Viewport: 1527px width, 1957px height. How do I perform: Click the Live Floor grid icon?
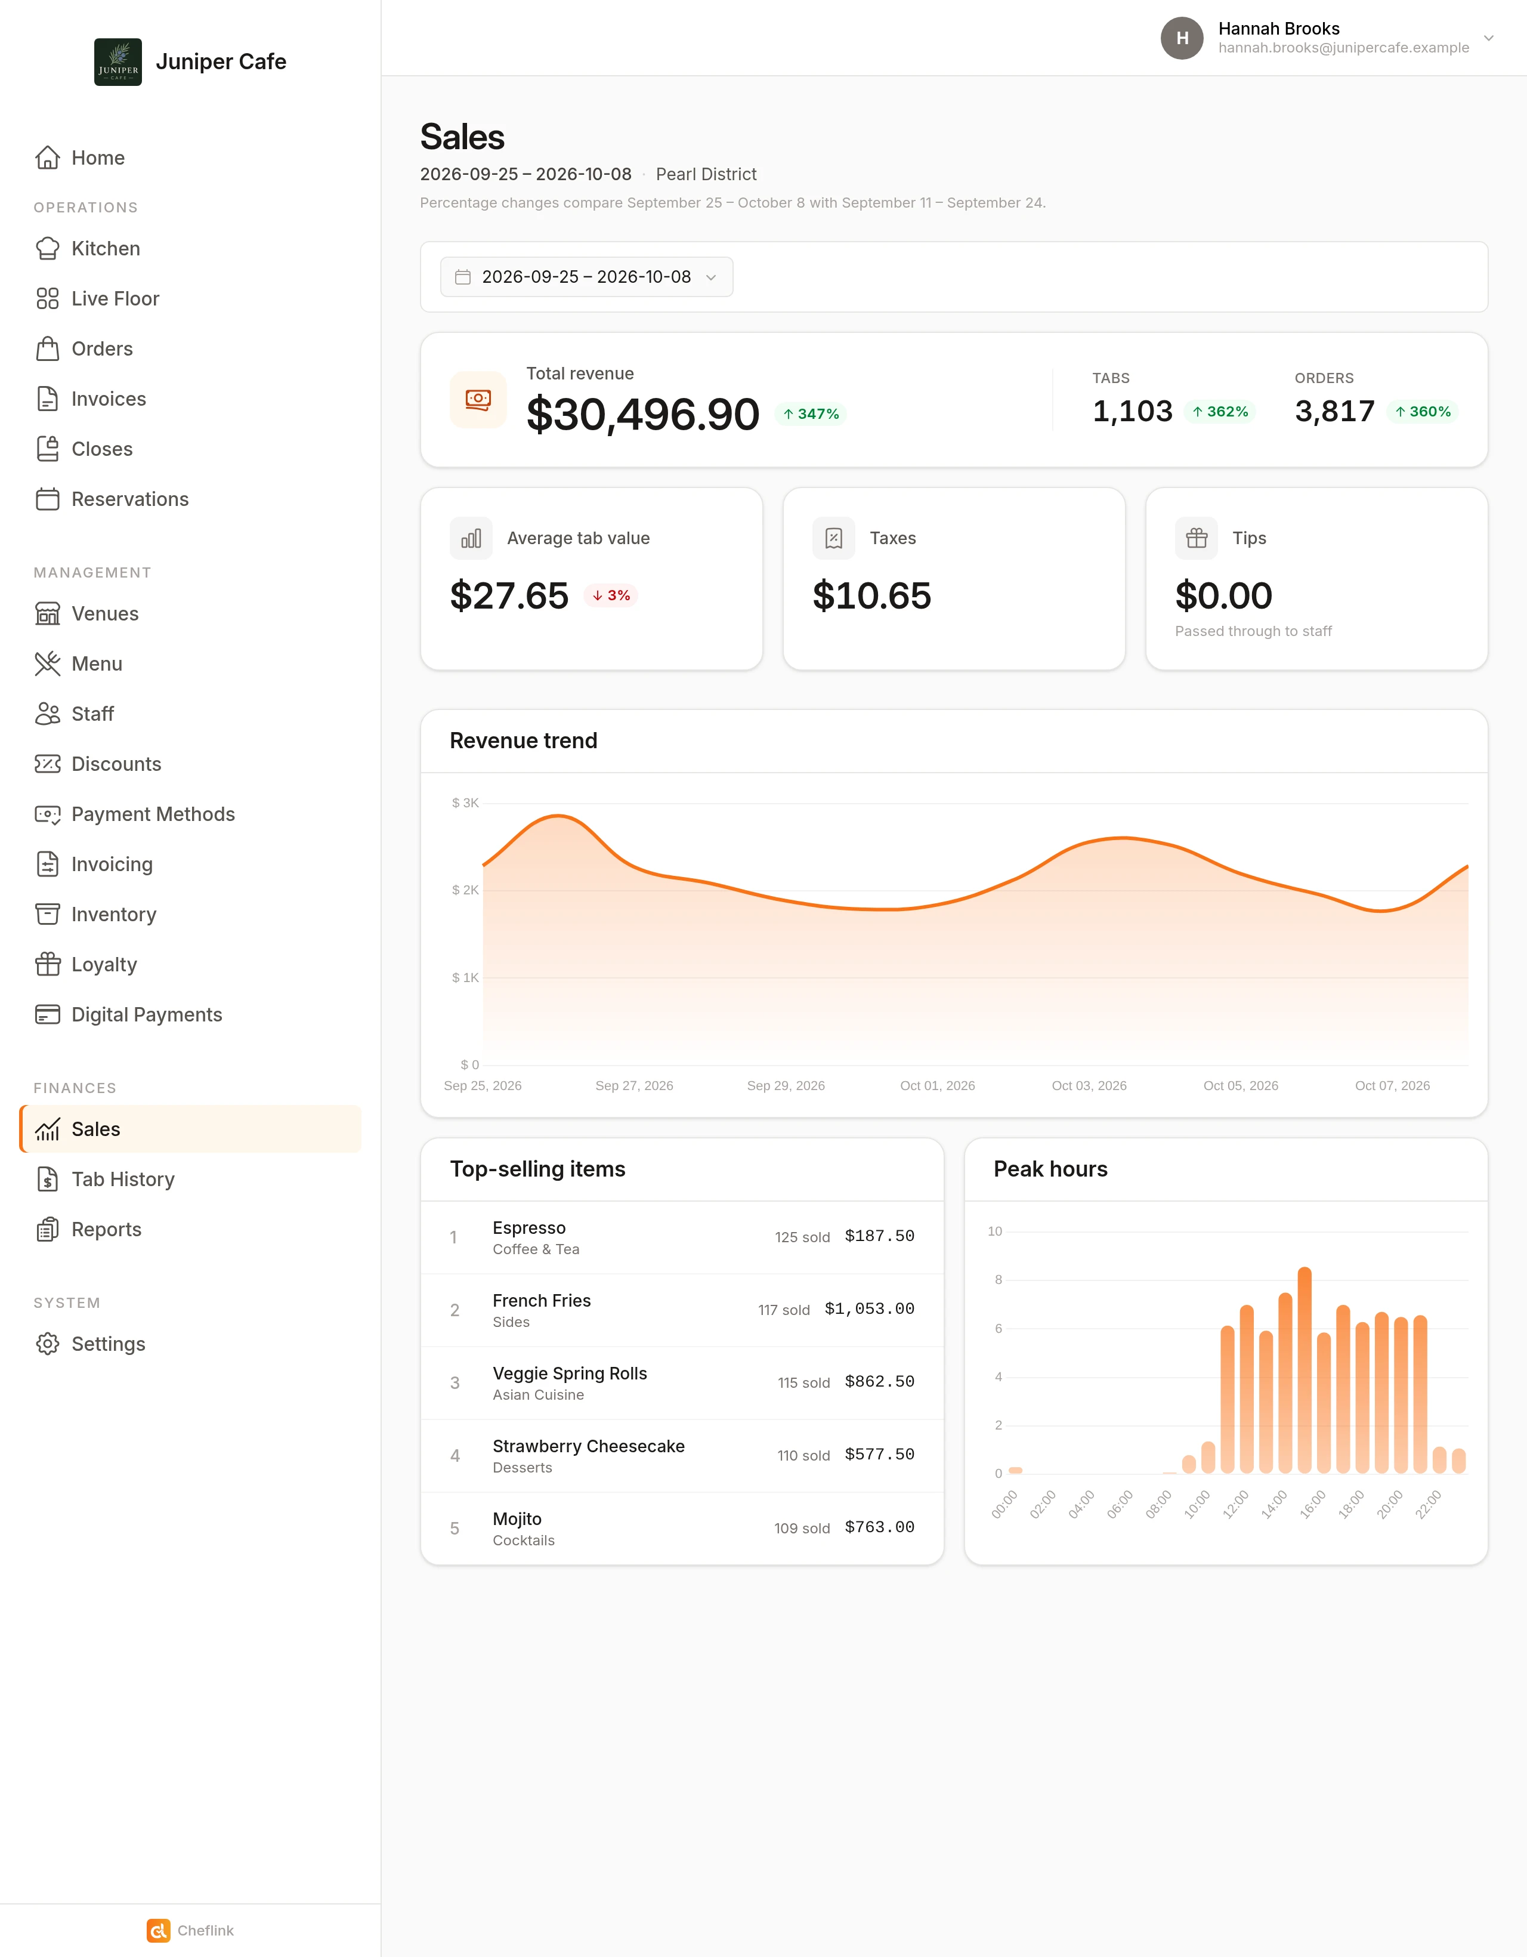pos(48,298)
